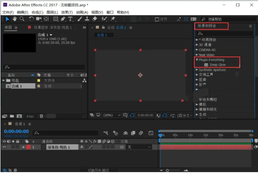Select the Selection arrow tool
This screenshot has width=258, height=173.
pos(7,19)
